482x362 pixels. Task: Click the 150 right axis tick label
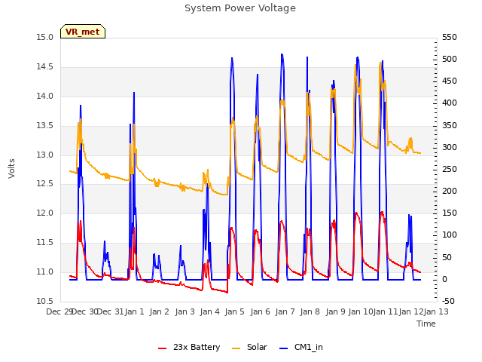click(x=450, y=213)
